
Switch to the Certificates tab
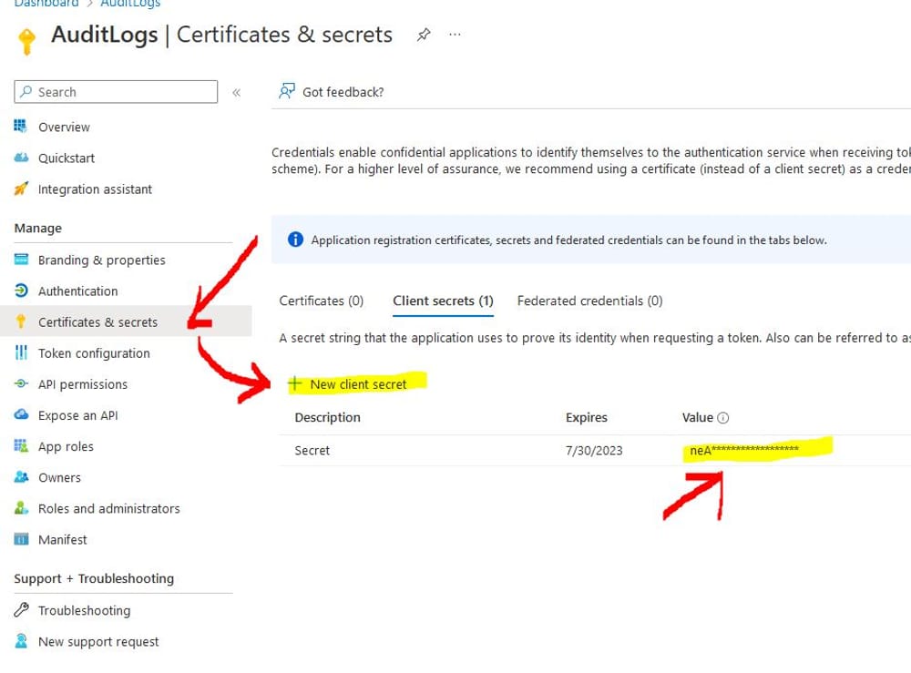click(x=322, y=301)
